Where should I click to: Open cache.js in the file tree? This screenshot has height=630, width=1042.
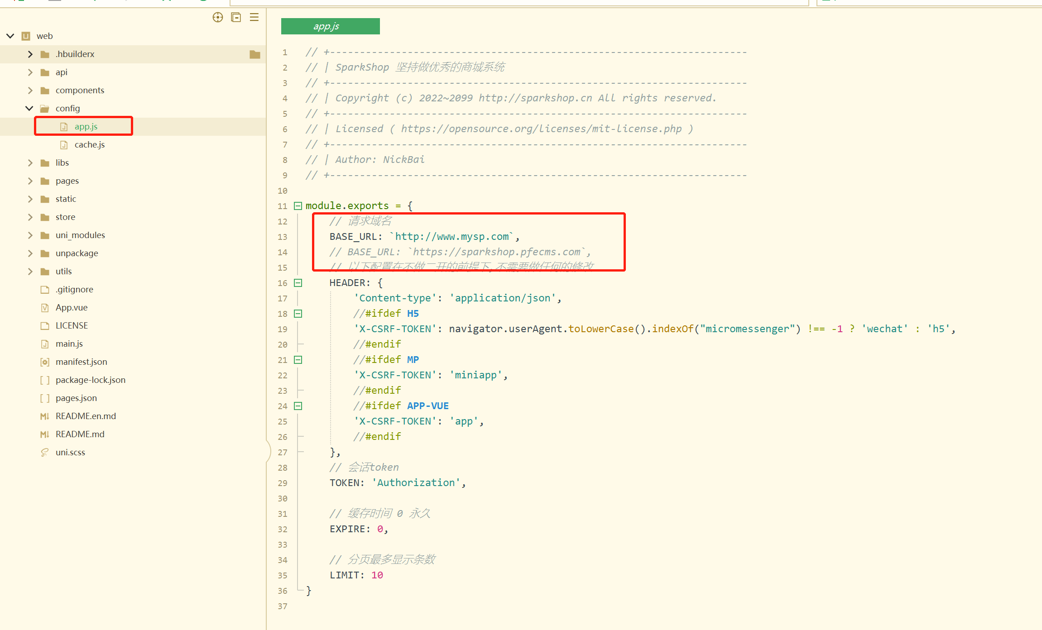[x=89, y=145]
